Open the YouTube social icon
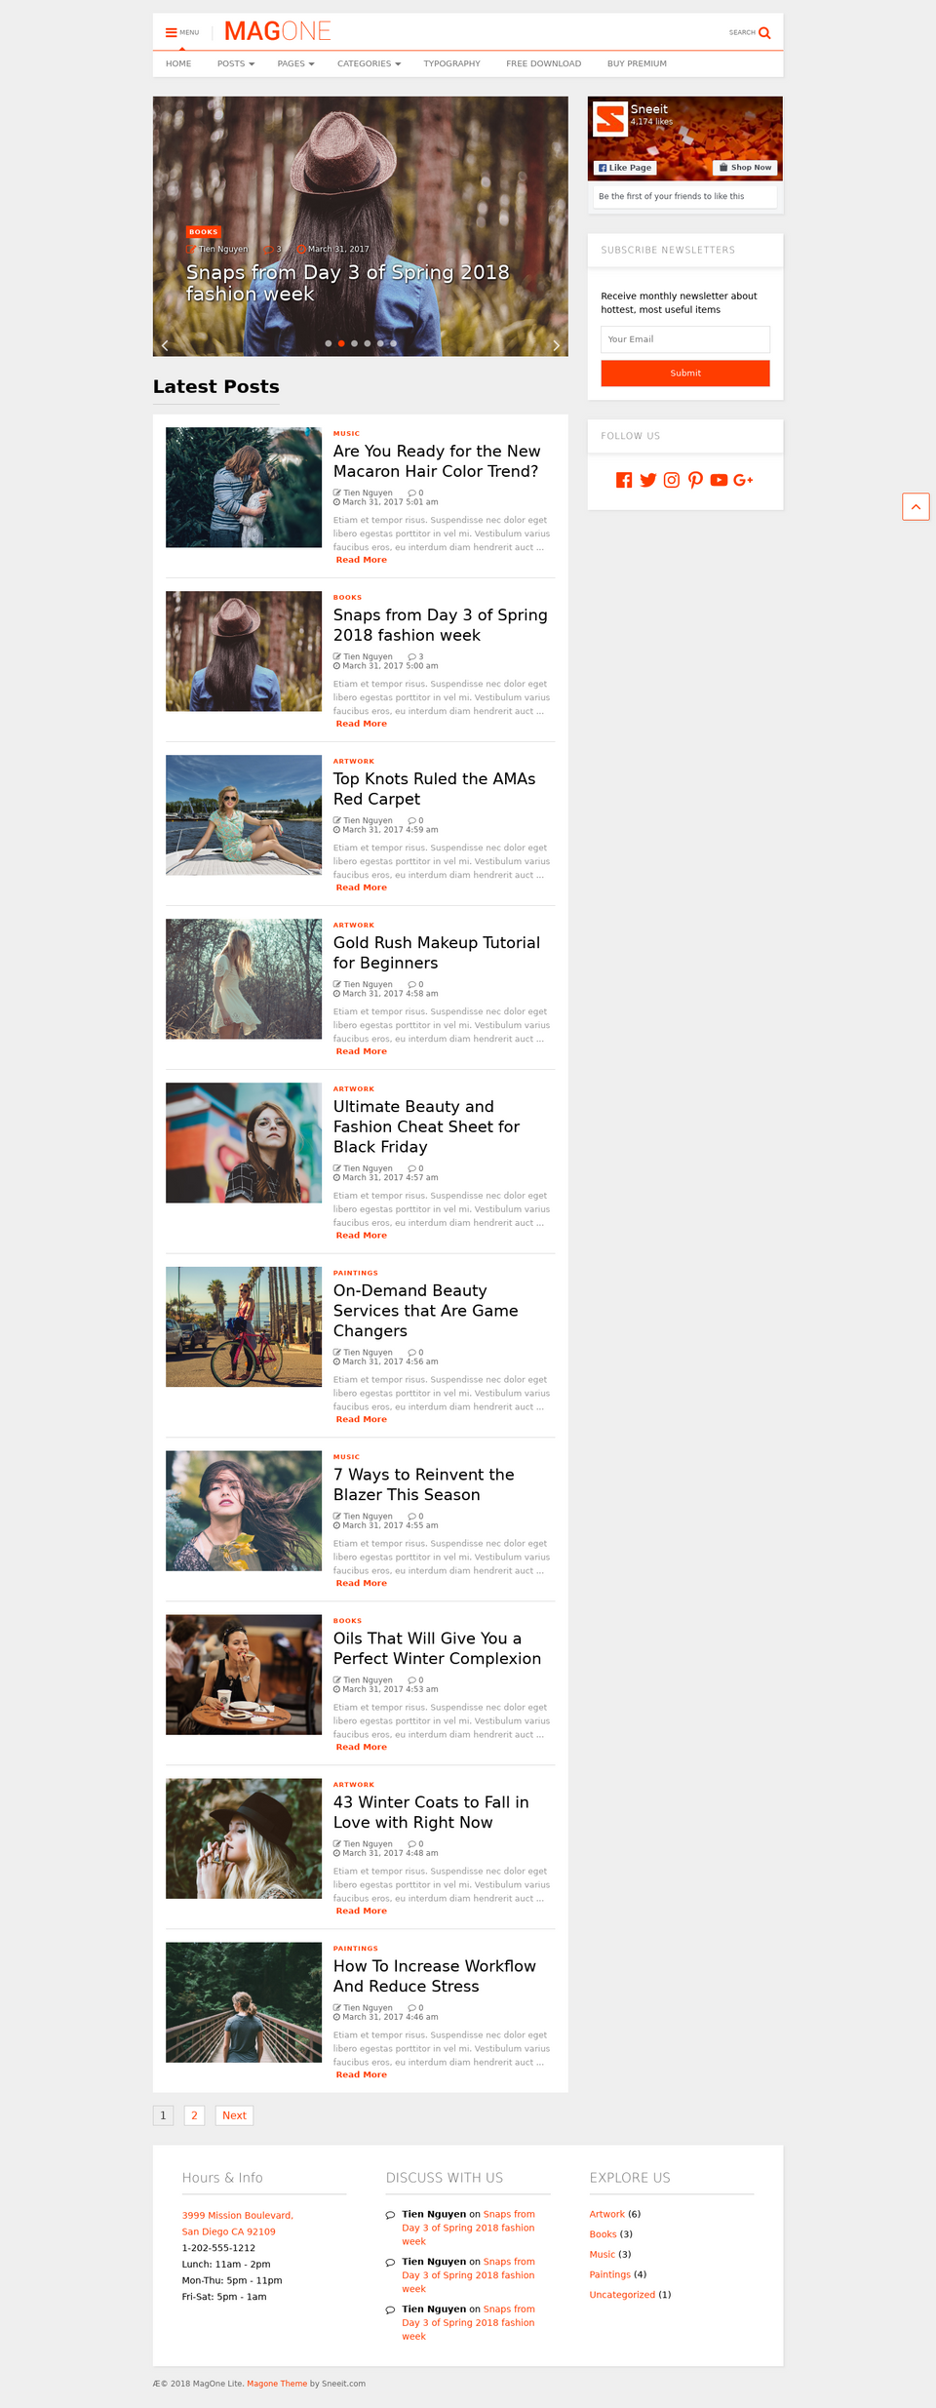 (x=719, y=480)
